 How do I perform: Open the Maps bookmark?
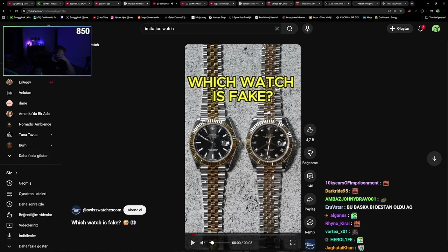pyautogui.click(x=367, y=17)
